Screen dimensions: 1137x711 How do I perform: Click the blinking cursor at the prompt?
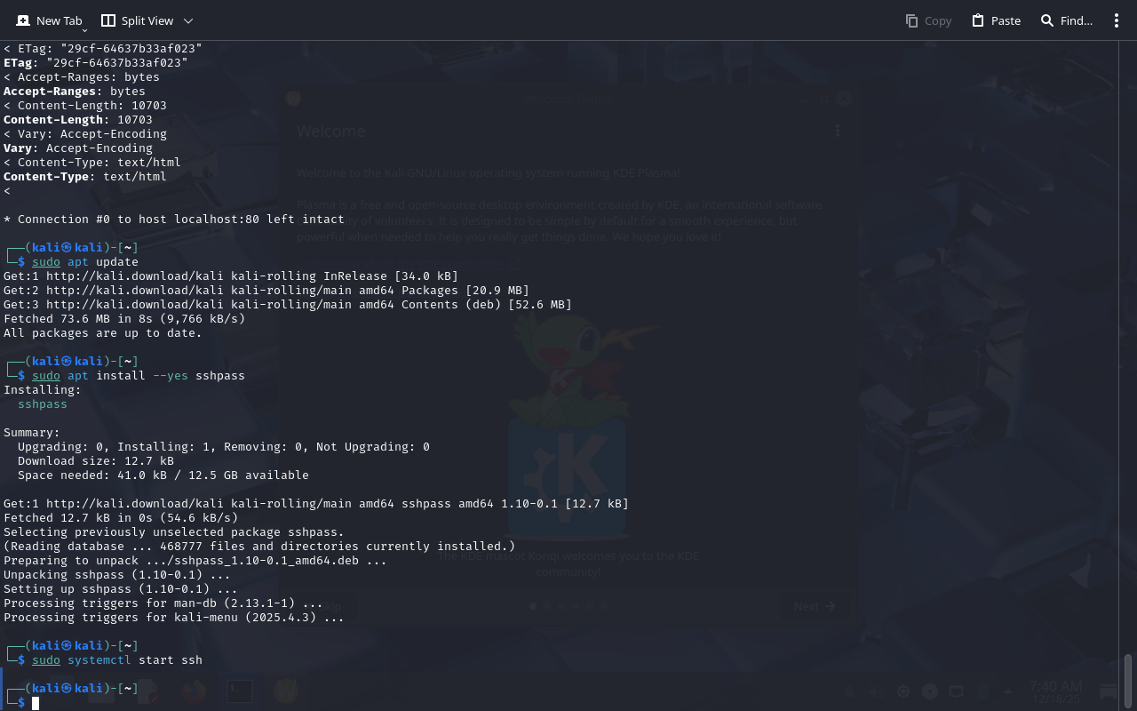click(x=36, y=703)
